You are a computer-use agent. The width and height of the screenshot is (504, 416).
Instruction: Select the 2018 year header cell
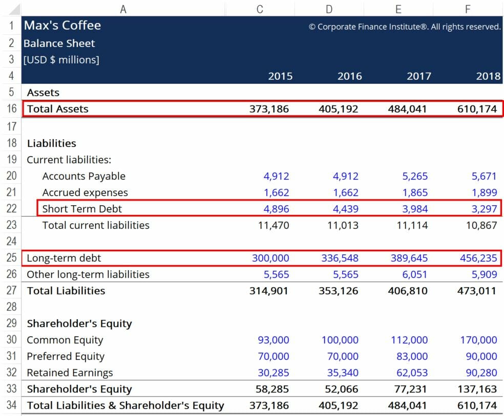pyautogui.click(x=487, y=76)
